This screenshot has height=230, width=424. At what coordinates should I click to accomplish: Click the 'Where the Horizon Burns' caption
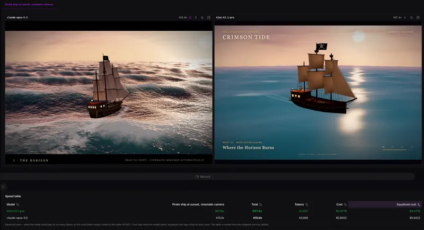click(248, 147)
